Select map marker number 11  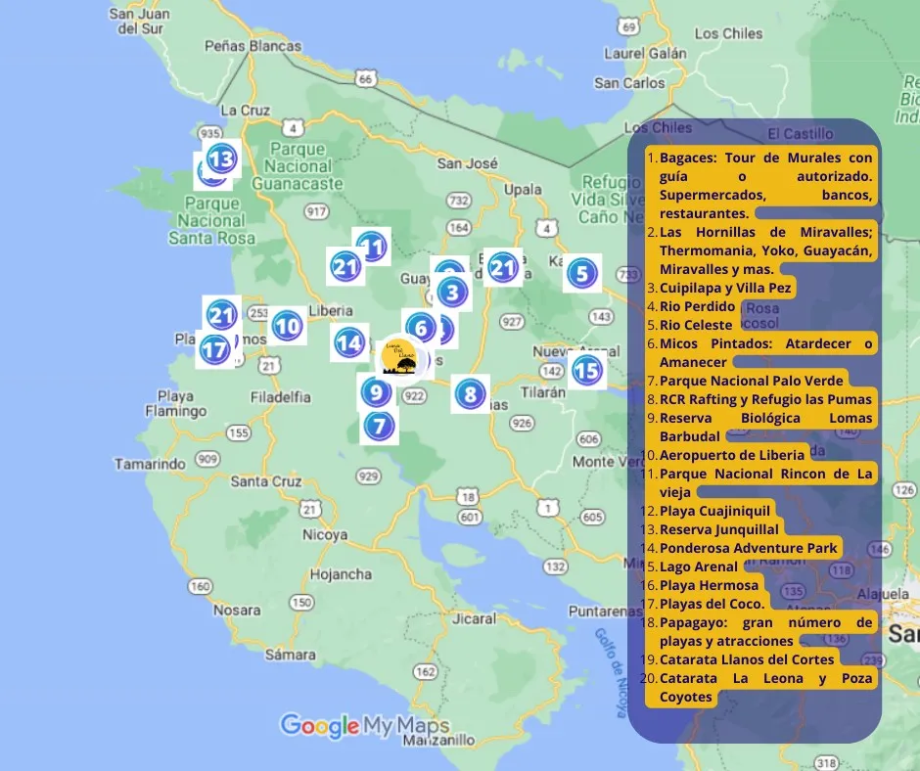(371, 247)
